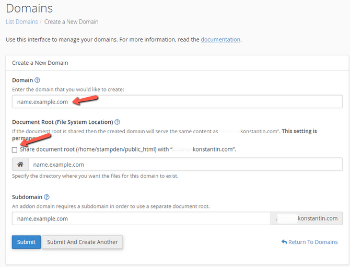Image resolution: width=350 pixels, height=267 pixels.
Task: Click the "Create a New Domain" panel header
Action: (40, 63)
